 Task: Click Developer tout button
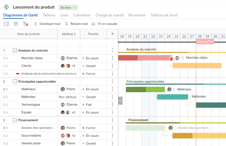tap(47, 24)
